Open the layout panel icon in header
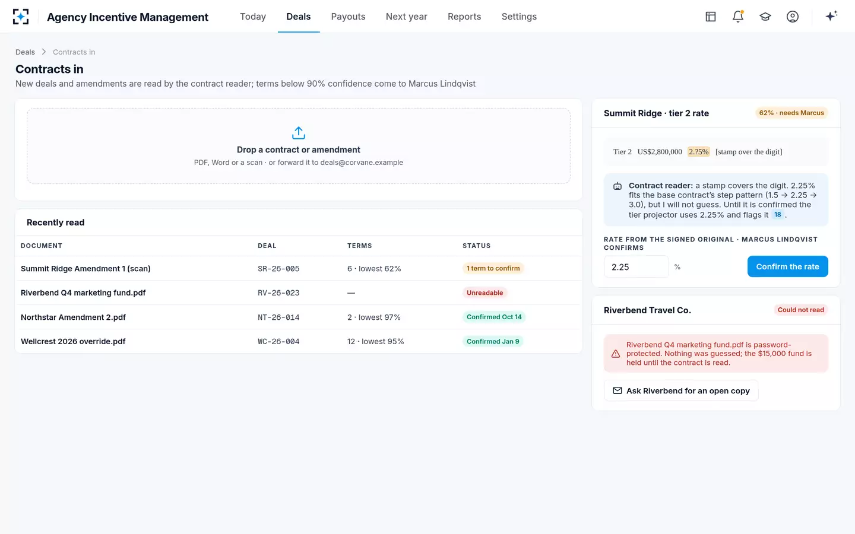Viewport: 855px width, 534px height. click(711, 17)
